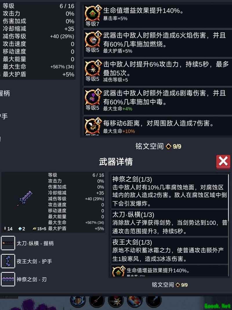Open the 神祭之剑(1/3) set effect entry
232x310 pixels.
click(169, 191)
